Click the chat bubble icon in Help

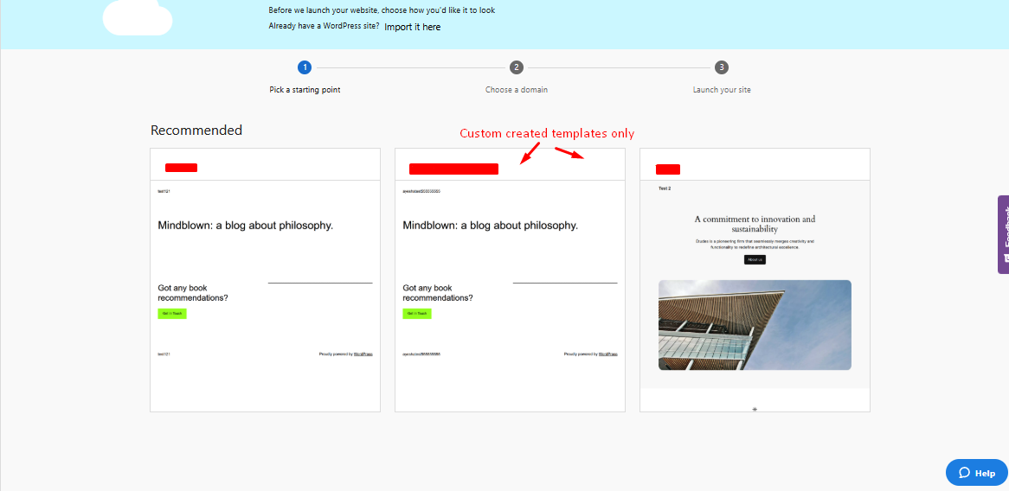pyautogui.click(x=962, y=473)
